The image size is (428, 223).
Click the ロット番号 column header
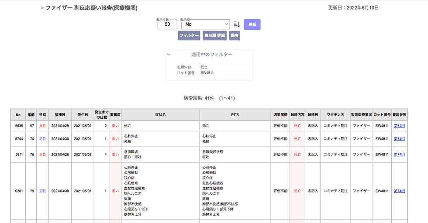point(382,115)
